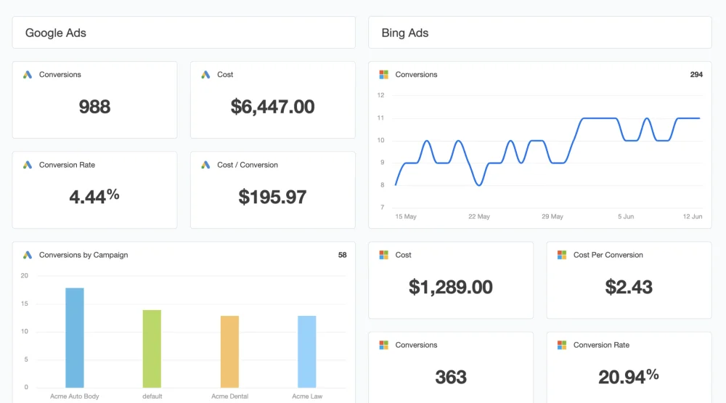Click Microsoft icon beside Bing Conversion Rate
Image resolution: width=726 pixels, height=403 pixels.
pyautogui.click(x=562, y=345)
